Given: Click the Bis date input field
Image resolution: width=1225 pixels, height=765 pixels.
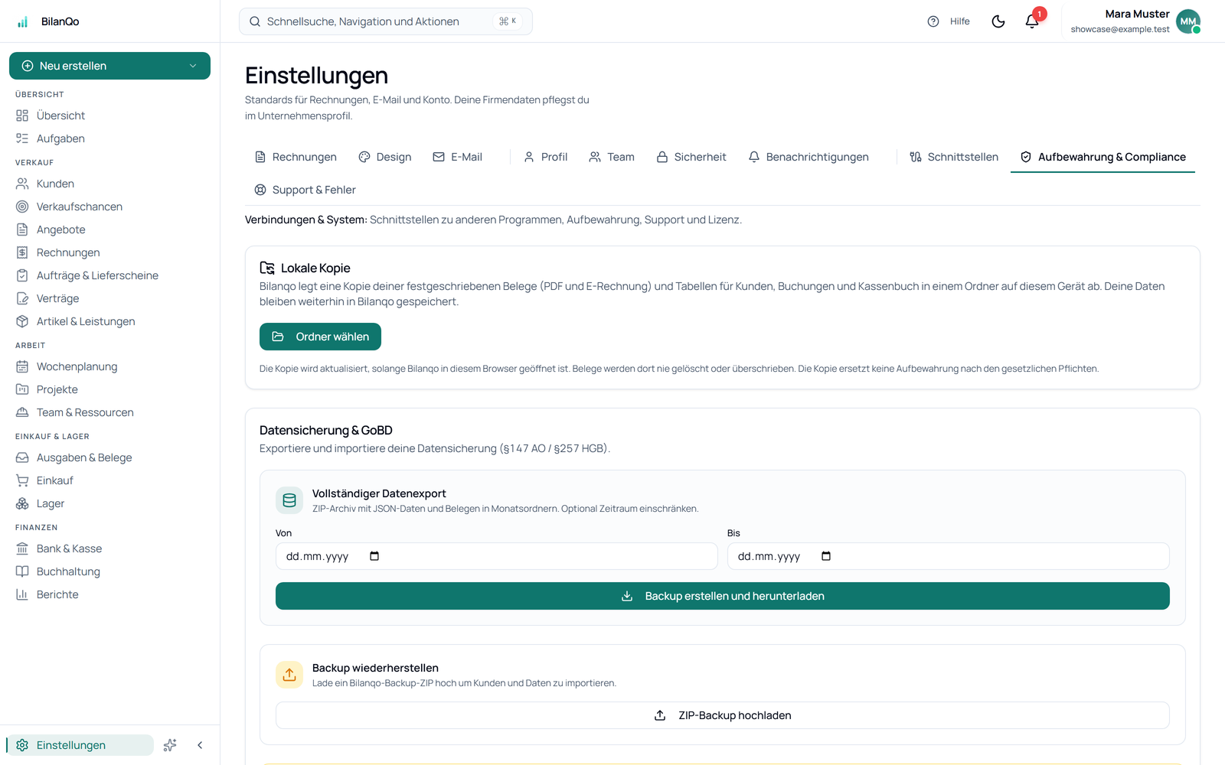Looking at the screenshot, I should pyautogui.click(x=949, y=556).
